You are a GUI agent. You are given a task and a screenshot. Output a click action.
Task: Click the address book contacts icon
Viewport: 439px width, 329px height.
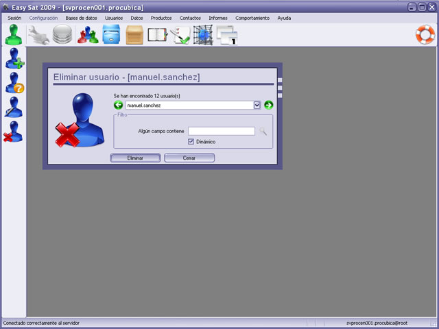pos(158,35)
